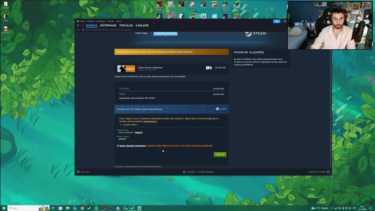The height and width of the screenshot is (211, 375).
Task: Open WhatsApp from the taskbar
Action: [125, 208]
